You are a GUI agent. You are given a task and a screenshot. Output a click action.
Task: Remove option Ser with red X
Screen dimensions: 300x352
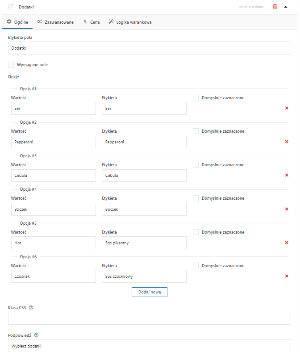coord(287,108)
